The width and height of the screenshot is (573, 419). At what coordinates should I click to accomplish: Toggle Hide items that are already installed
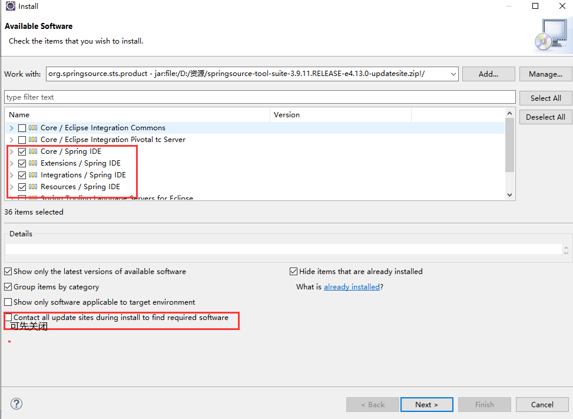tap(293, 272)
